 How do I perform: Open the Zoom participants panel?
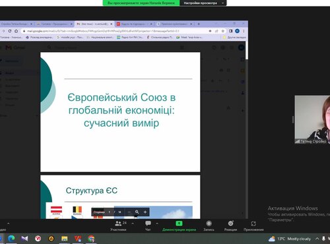pyautogui.click(x=119, y=226)
